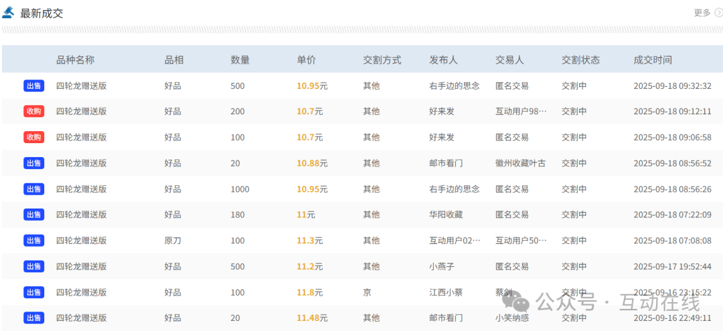The width and height of the screenshot is (723, 331).
Task: Click trader 小笑纳感 in the last row
Action: pos(511,318)
